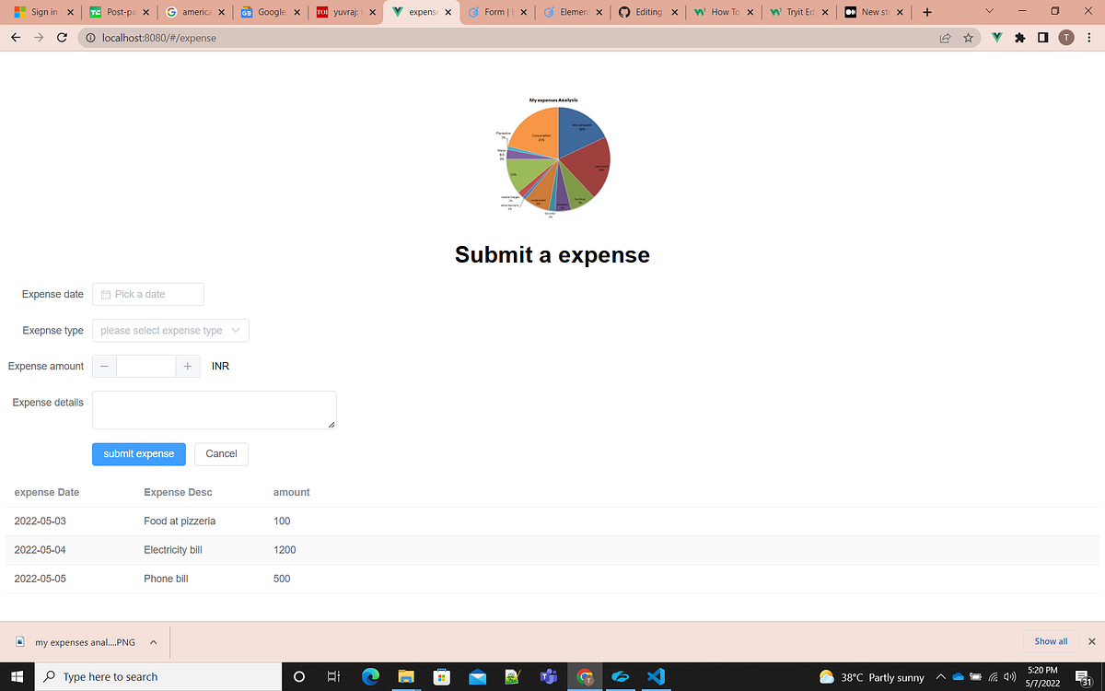The height and width of the screenshot is (691, 1105).
Task: Click the share icon in the address bar
Action: coord(945,38)
